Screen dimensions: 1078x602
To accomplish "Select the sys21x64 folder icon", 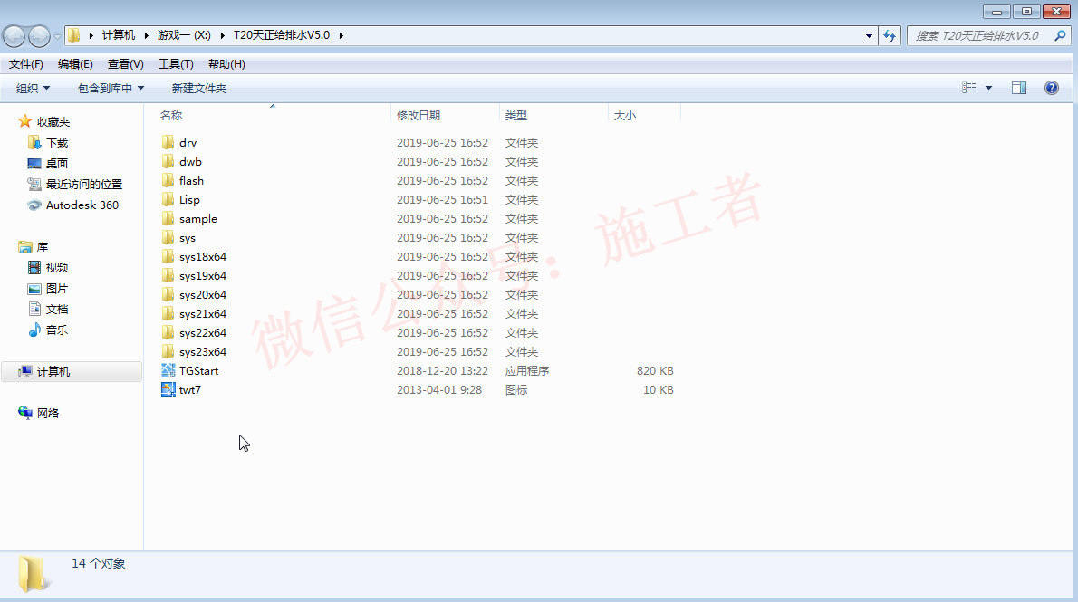I will click(168, 313).
